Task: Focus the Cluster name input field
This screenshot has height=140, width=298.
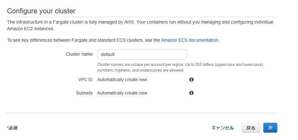Action: tap(142, 54)
